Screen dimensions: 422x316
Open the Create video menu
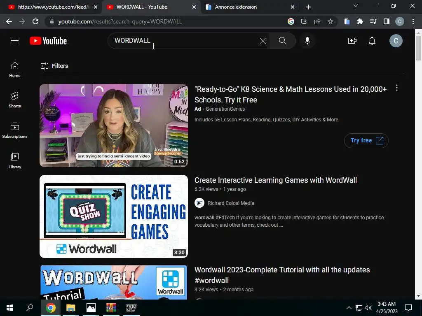pos(352,41)
